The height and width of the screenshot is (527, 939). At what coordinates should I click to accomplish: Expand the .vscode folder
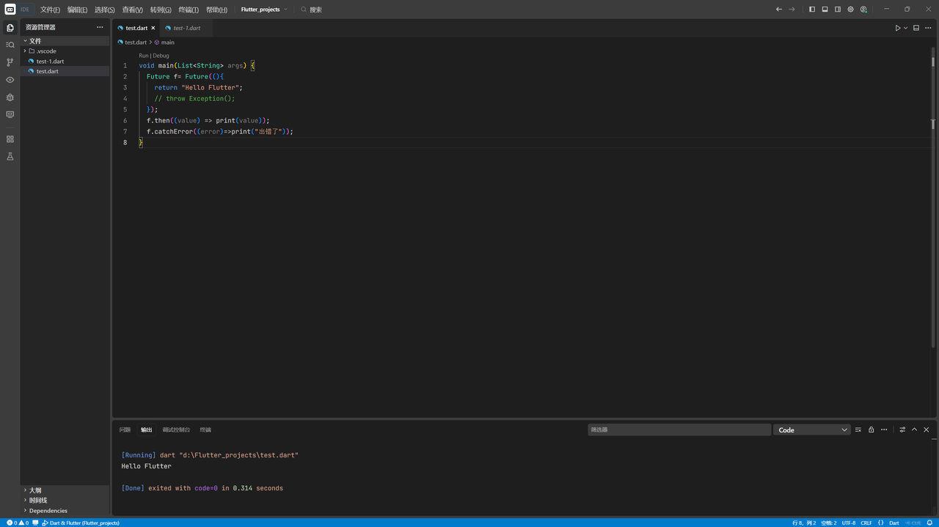click(x=65, y=51)
